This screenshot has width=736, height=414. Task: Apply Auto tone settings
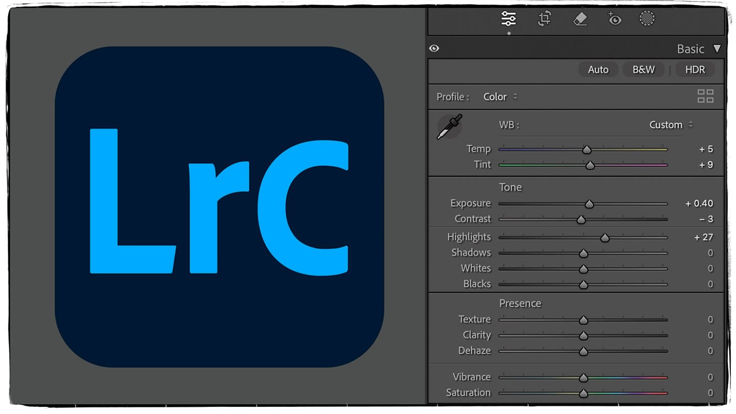pyautogui.click(x=597, y=70)
